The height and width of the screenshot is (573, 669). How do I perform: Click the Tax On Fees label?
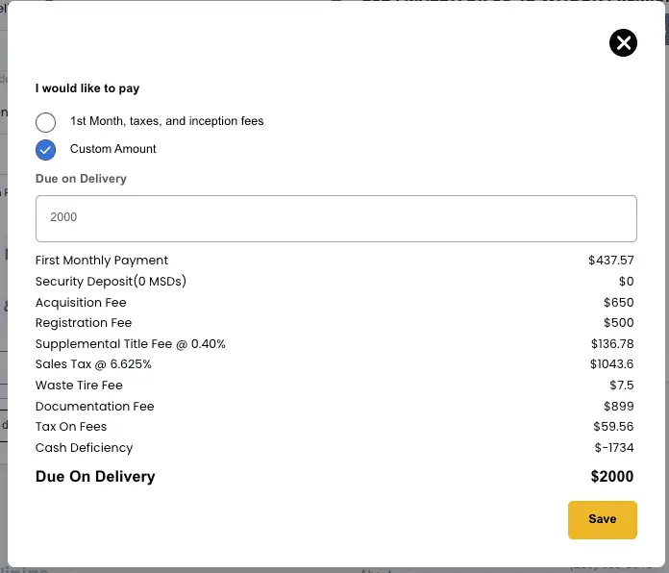pyautogui.click(x=71, y=427)
